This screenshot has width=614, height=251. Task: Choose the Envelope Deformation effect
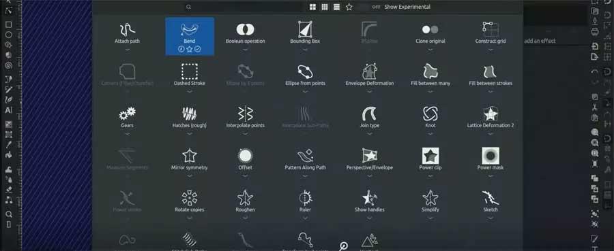369,76
